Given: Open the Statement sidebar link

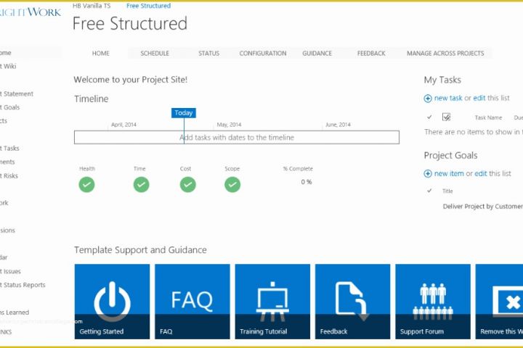Looking at the screenshot, I should tap(17, 94).
